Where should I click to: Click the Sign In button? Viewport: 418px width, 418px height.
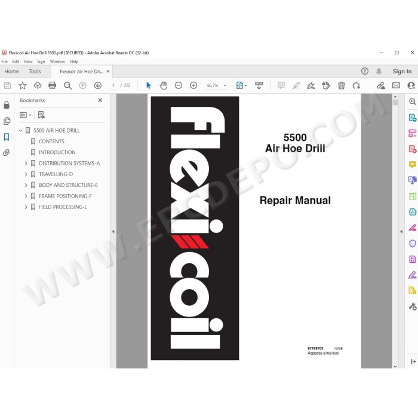tap(402, 71)
